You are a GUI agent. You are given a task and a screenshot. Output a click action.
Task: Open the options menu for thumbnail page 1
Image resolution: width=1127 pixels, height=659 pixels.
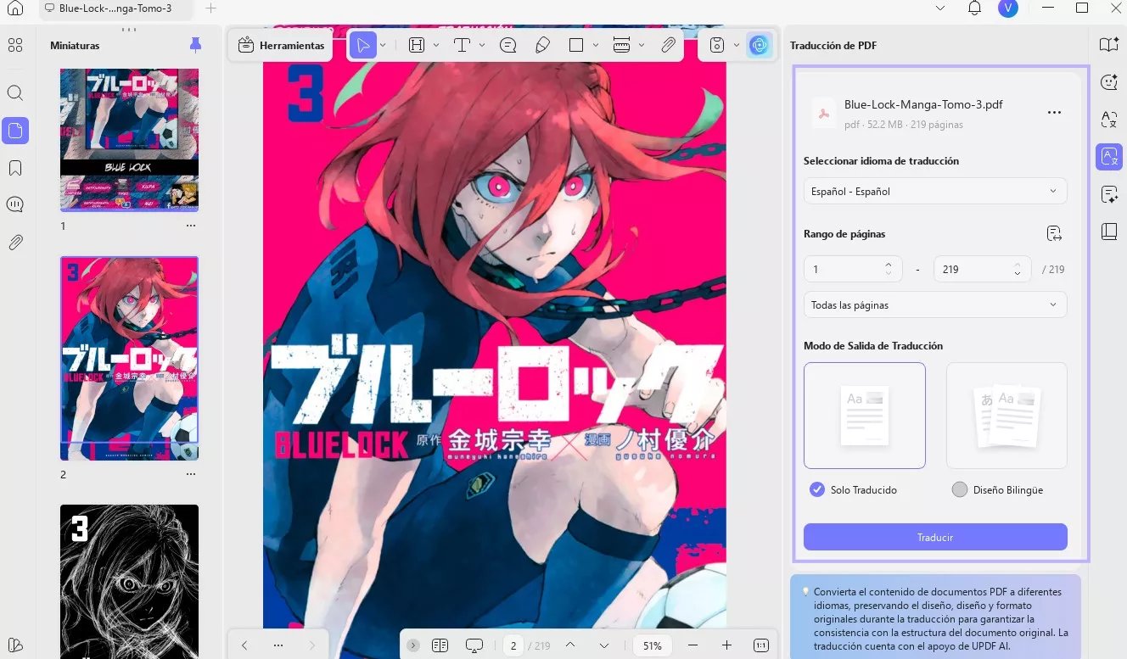click(190, 226)
